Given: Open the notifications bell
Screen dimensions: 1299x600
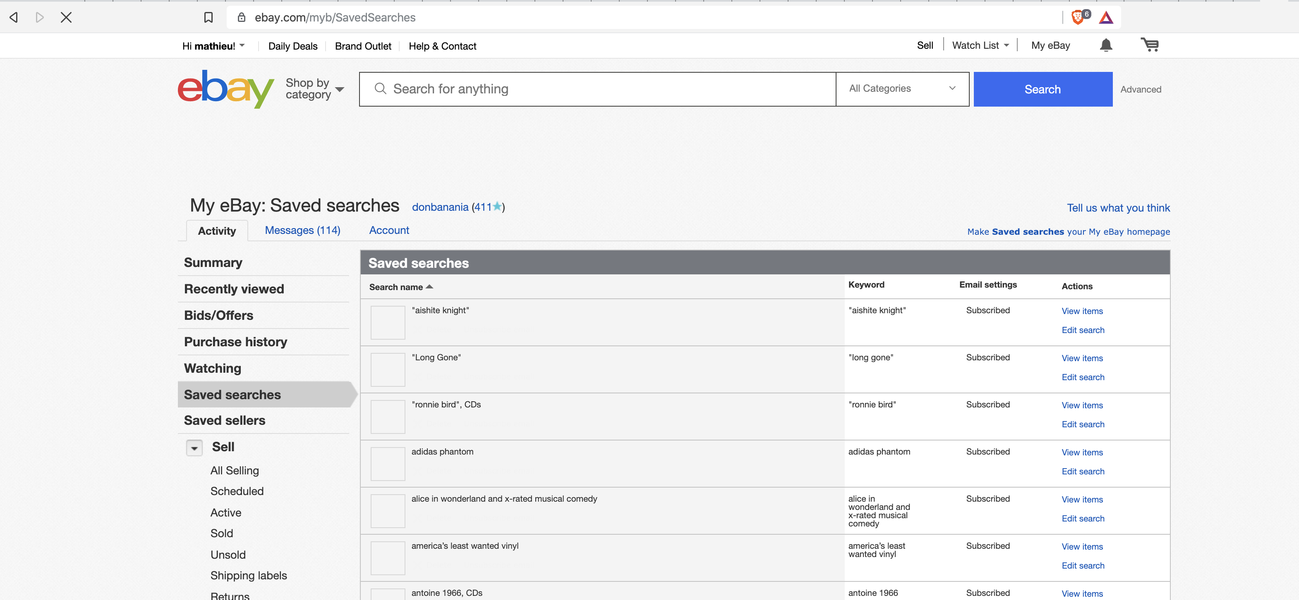Looking at the screenshot, I should (x=1106, y=45).
